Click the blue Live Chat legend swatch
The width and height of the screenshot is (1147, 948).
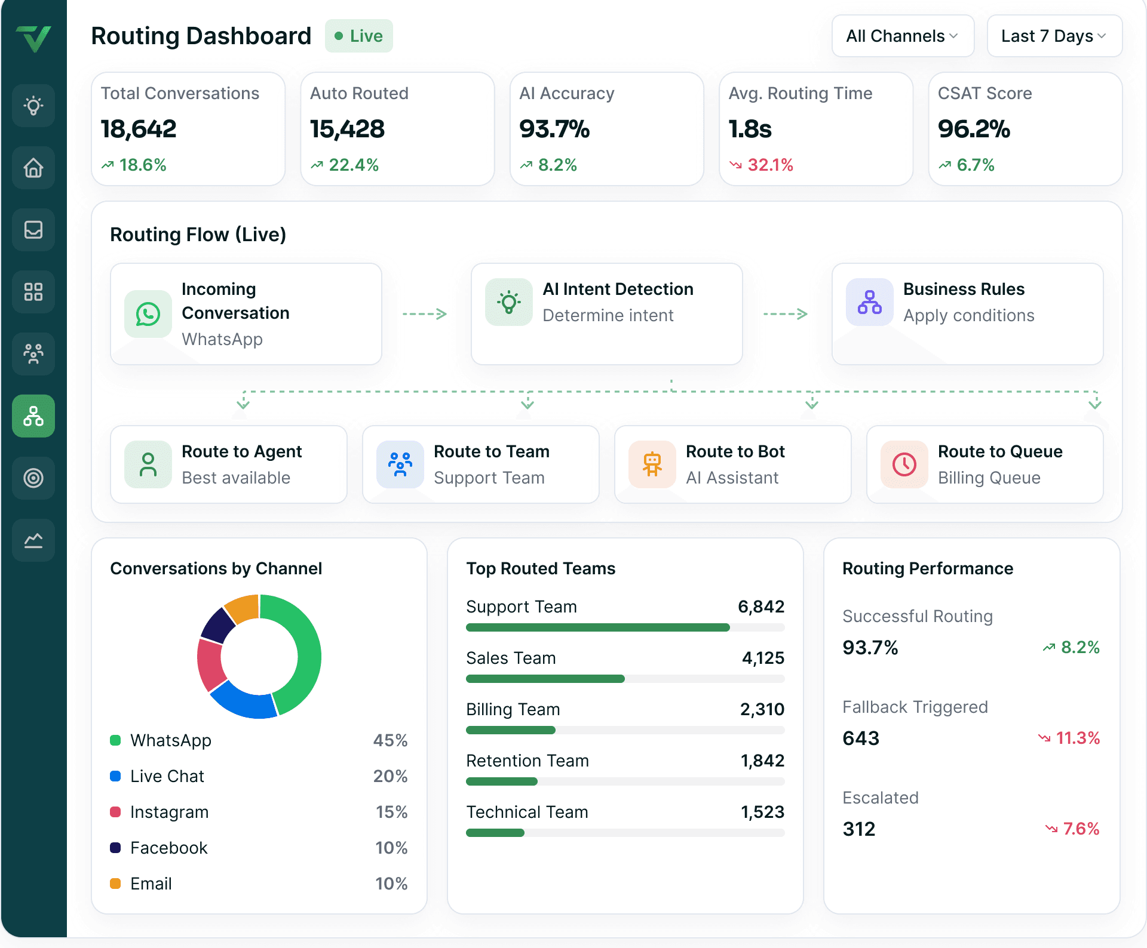[116, 776]
